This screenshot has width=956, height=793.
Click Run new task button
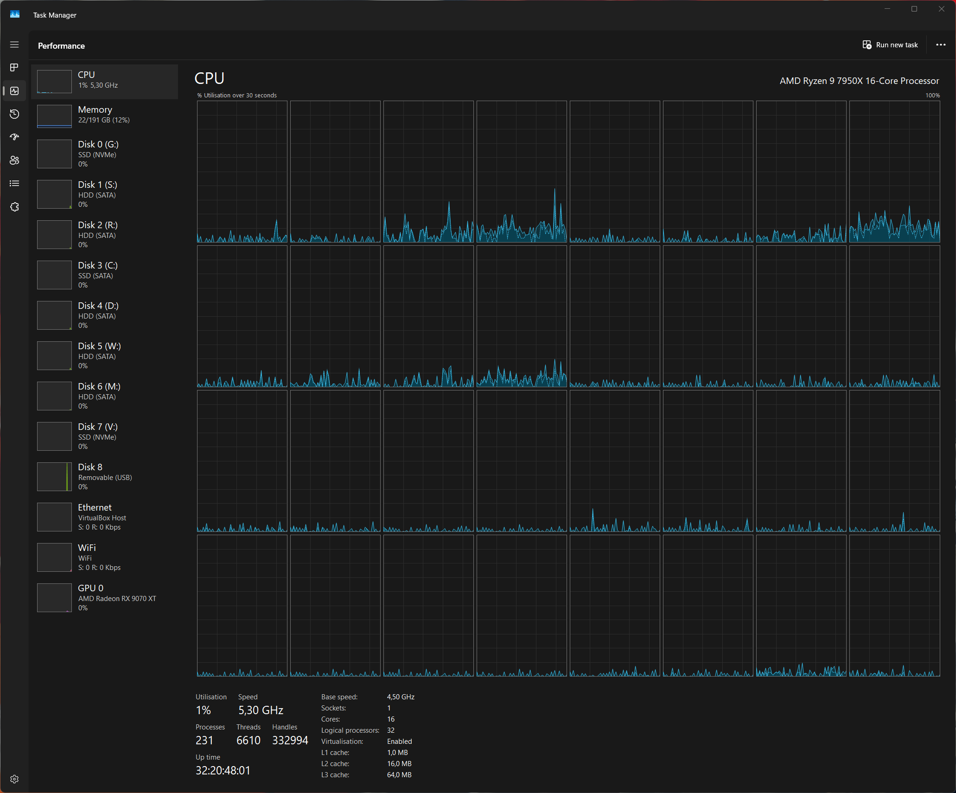[890, 45]
